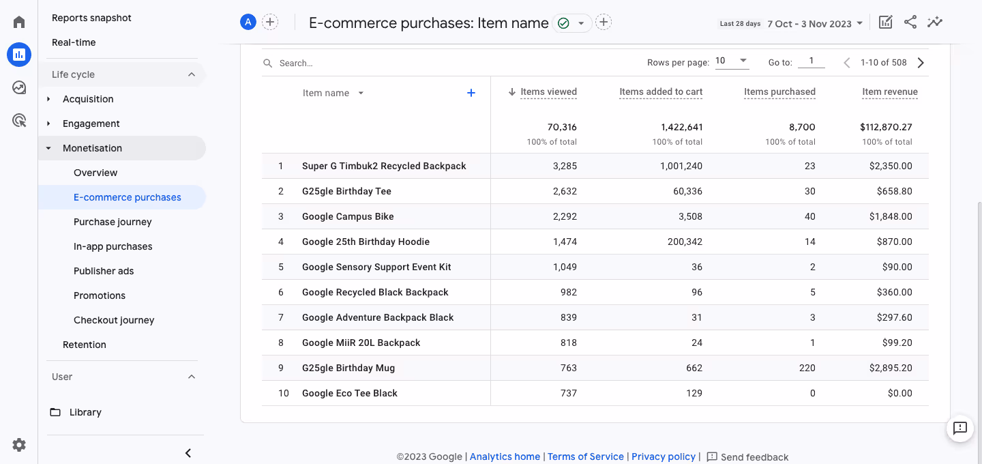Click the Share this report icon
The width and height of the screenshot is (982, 464).
coord(910,23)
